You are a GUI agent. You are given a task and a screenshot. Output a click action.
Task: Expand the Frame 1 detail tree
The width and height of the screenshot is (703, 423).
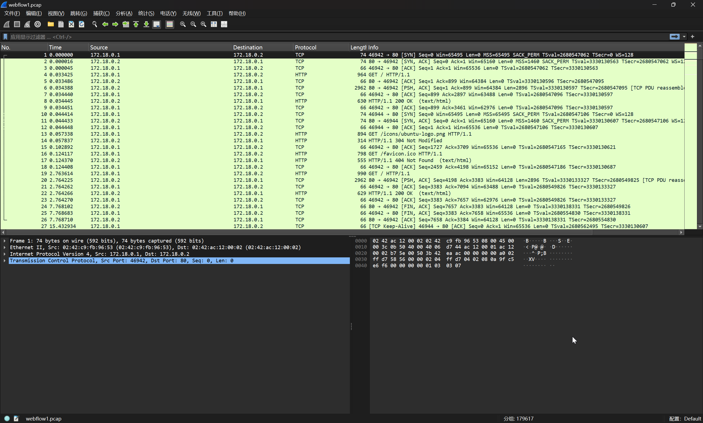(5, 241)
